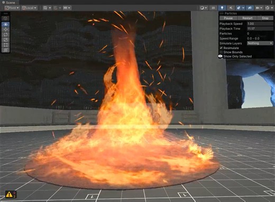
Task: Click the scene camera settings icon
Action: [x=258, y=8]
